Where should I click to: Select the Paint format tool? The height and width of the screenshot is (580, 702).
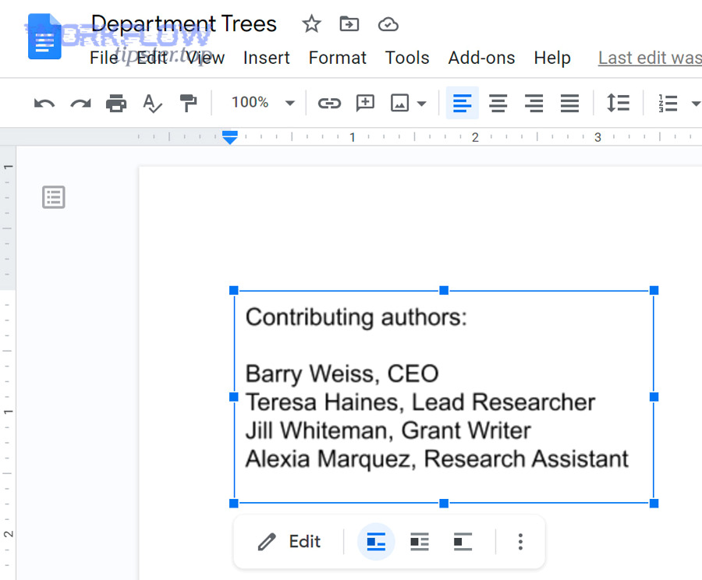coord(187,103)
